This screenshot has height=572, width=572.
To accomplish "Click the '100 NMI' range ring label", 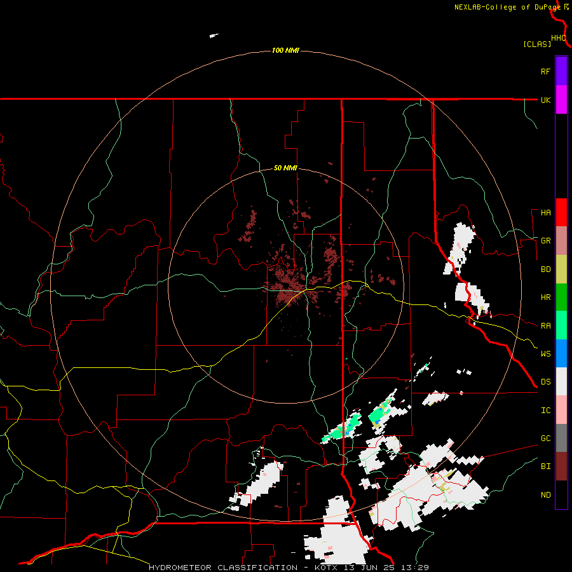I will [x=285, y=50].
